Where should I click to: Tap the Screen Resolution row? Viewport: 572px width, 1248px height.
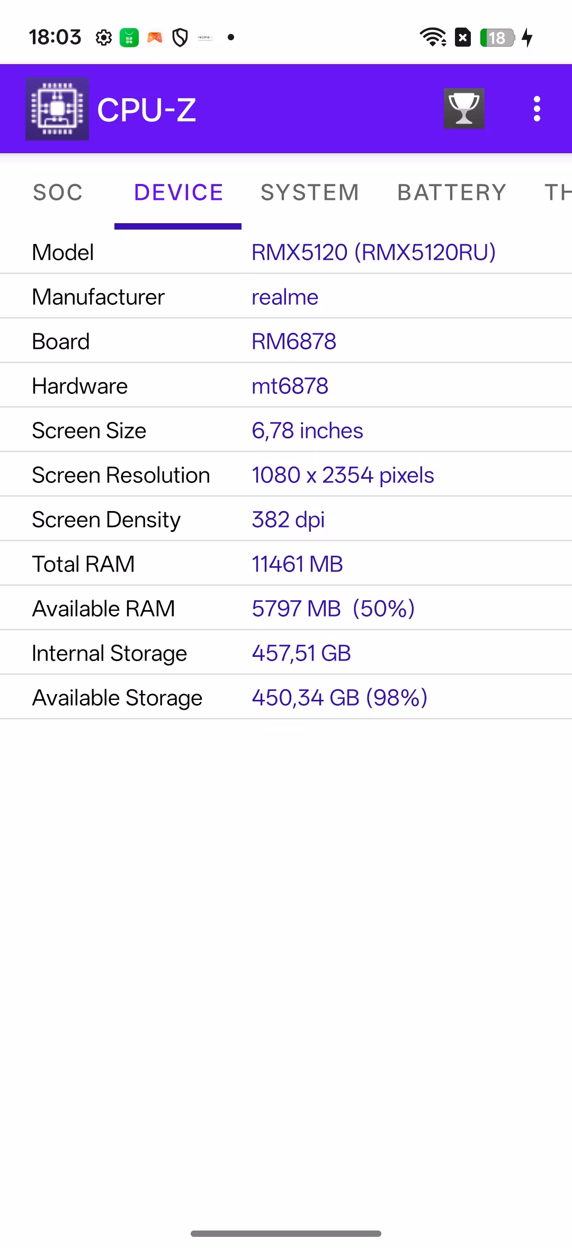tap(286, 475)
